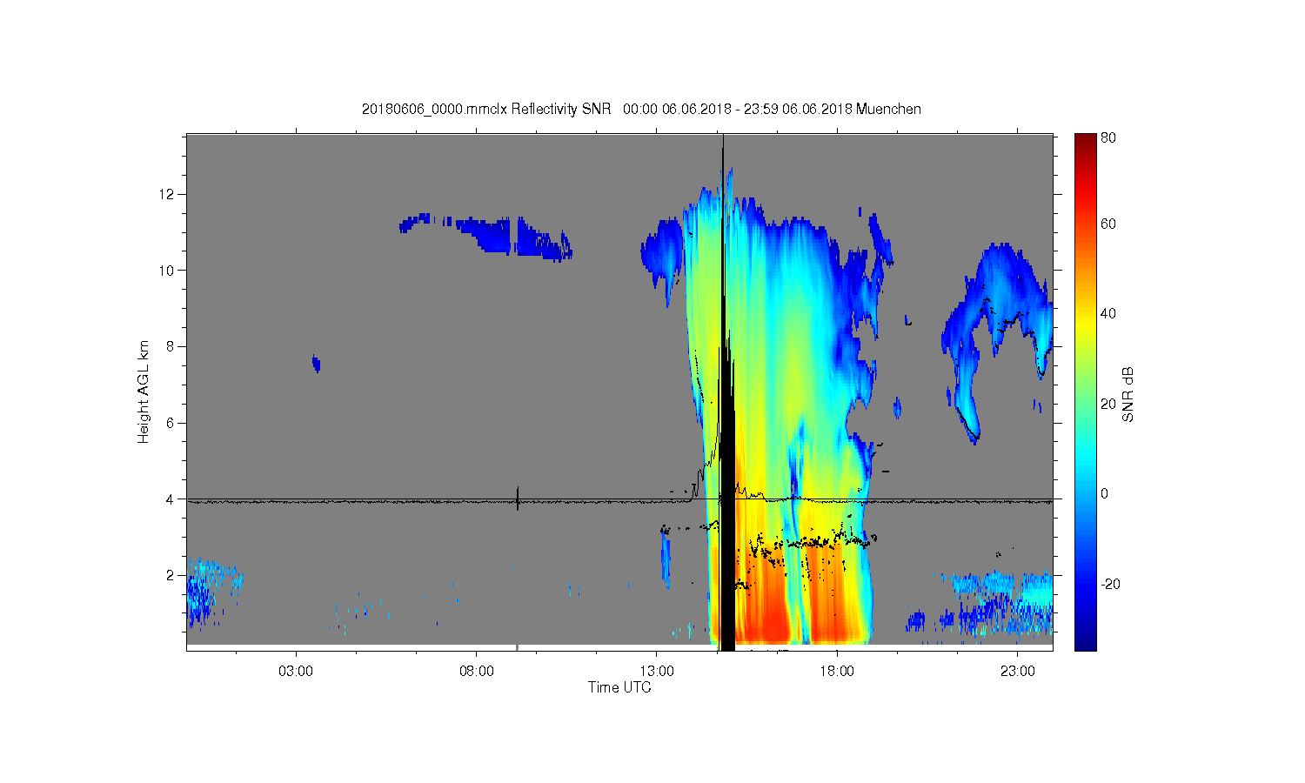Click the height tick label 8

coord(171,346)
